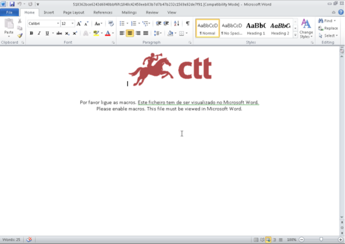This screenshot has height=244, width=345.
Task: Click the proofing errors status bar icon
Action: (29, 239)
